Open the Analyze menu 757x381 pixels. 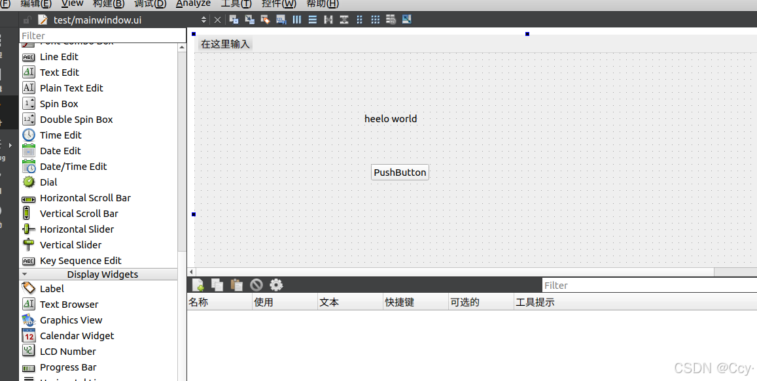(x=193, y=3)
